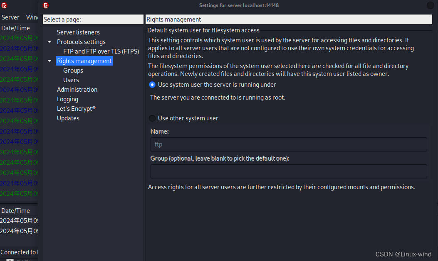This screenshot has width=438, height=261.
Task: Open the Administration page
Action: pyautogui.click(x=77, y=89)
